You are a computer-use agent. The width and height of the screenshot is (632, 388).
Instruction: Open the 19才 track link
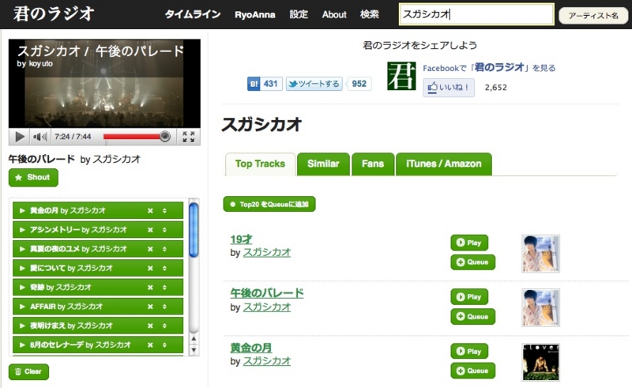point(241,239)
